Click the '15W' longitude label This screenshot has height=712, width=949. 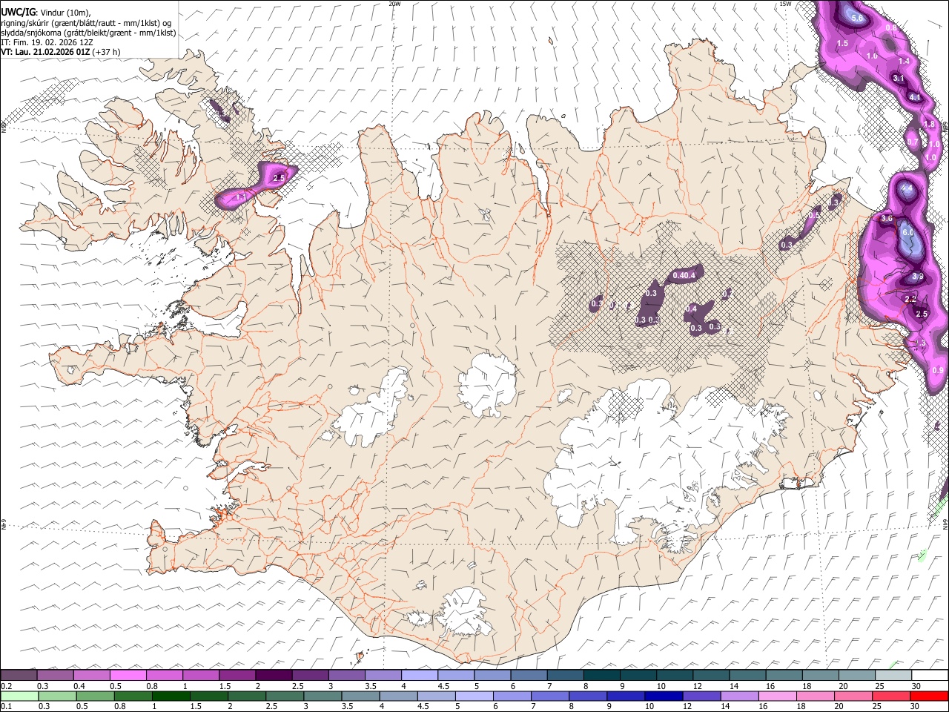coord(785,4)
